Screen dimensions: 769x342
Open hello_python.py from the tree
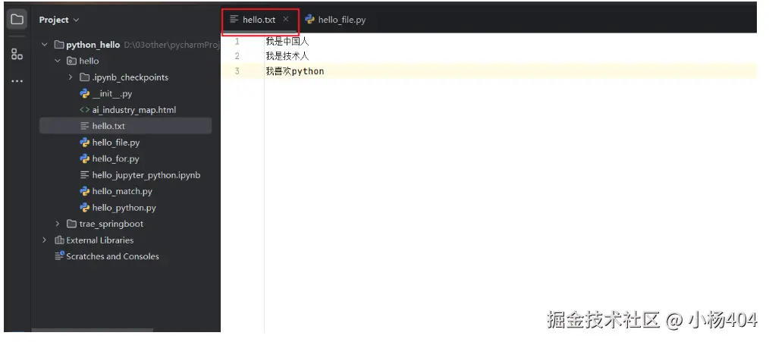(124, 208)
